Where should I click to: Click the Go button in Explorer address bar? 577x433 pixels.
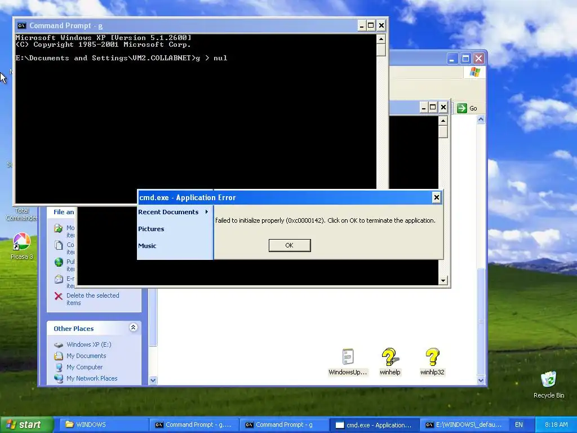(x=467, y=108)
